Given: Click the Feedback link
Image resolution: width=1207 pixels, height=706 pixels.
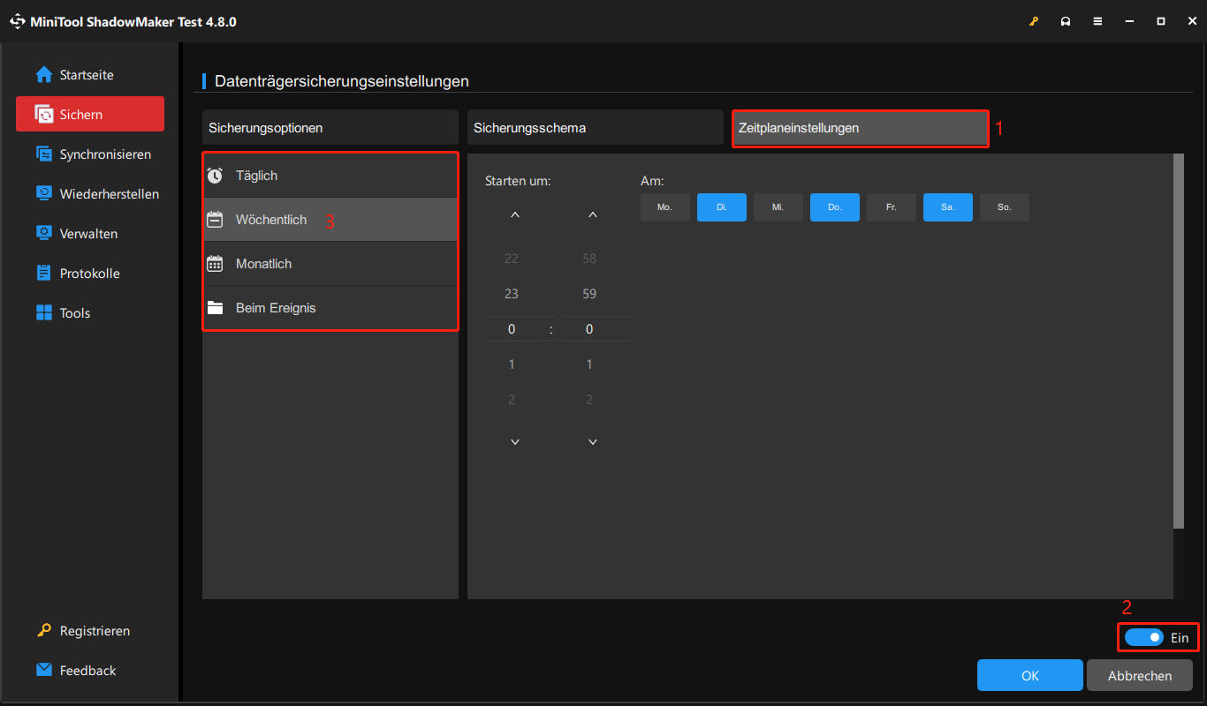Looking at the screenshot, I should click(x=87, y=670).
